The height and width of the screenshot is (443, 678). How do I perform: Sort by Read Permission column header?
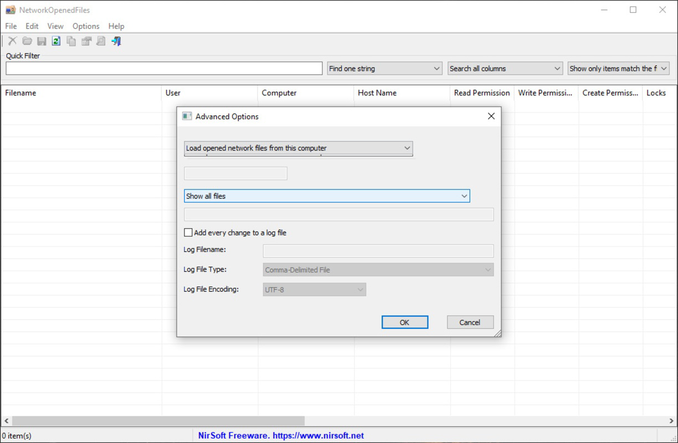coord(482,93)
